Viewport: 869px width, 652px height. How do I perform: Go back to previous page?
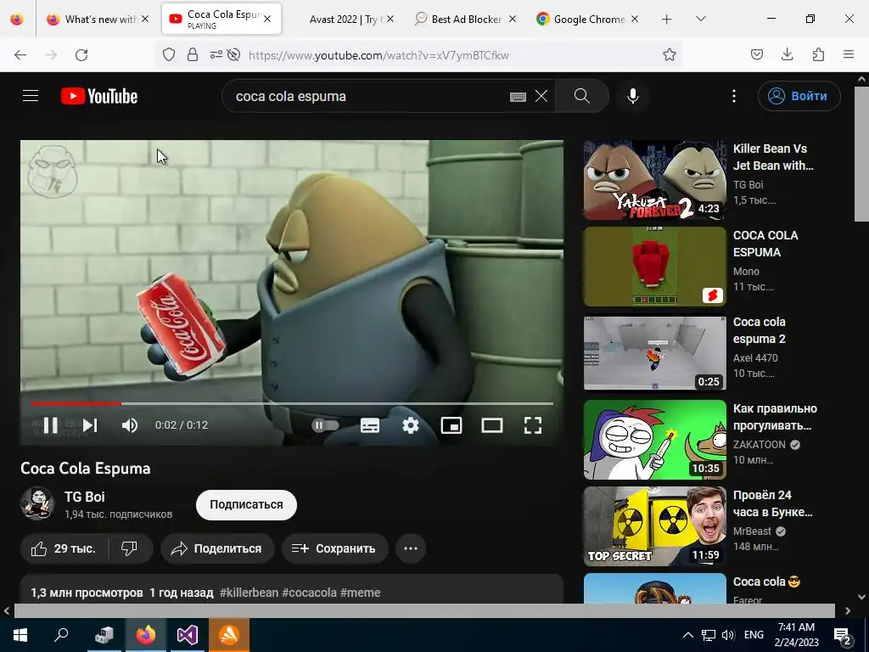[20, 55]
